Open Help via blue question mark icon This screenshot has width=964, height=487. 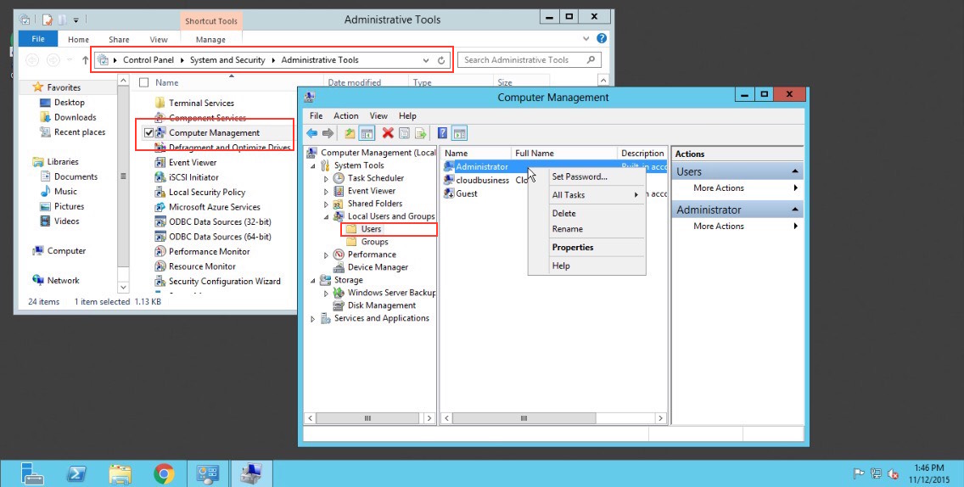tap(442, 133)
